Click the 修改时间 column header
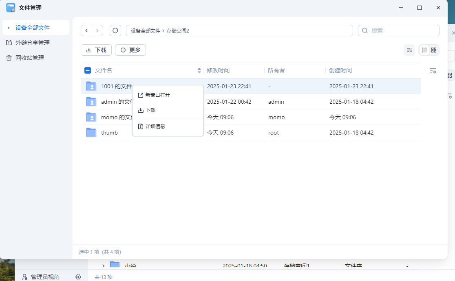Viewport: 455px width, 281px height. 218,70
